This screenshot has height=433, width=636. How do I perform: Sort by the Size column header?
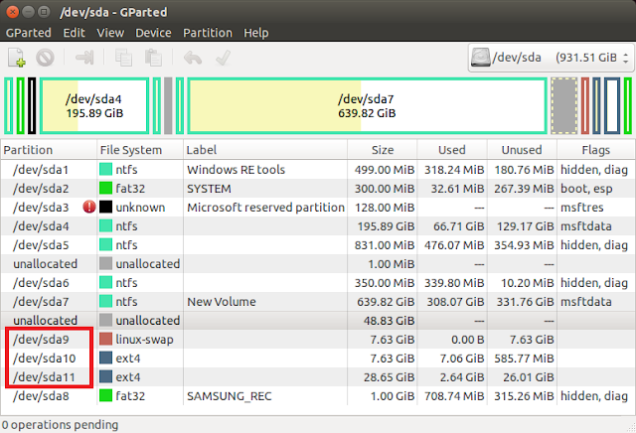[x=382, y=150]
